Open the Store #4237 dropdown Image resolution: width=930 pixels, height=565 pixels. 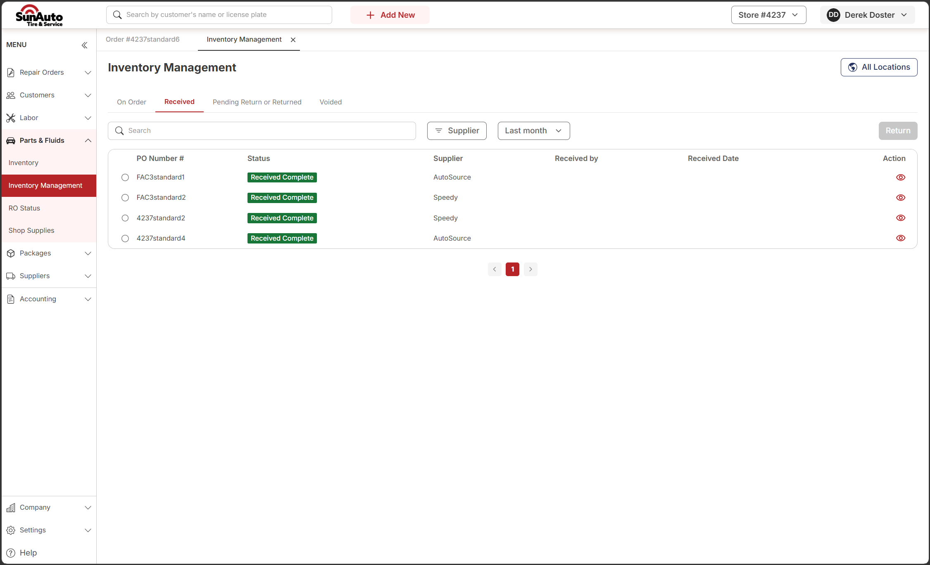(x=768, y=15)
